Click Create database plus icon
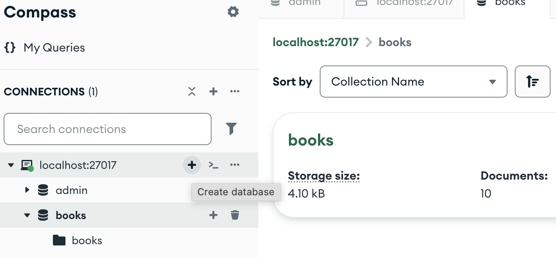 coord(192,165)
